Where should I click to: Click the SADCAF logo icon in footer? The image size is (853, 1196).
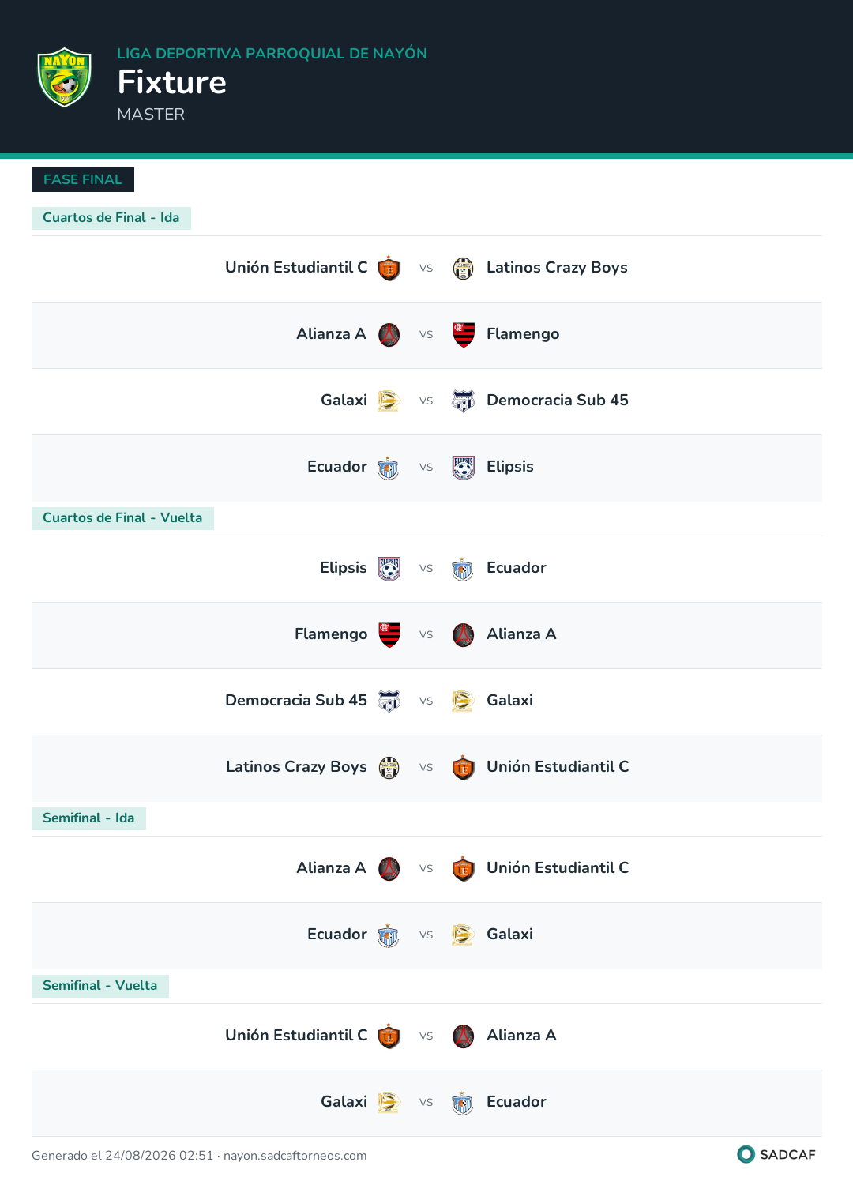(746, 1154)
